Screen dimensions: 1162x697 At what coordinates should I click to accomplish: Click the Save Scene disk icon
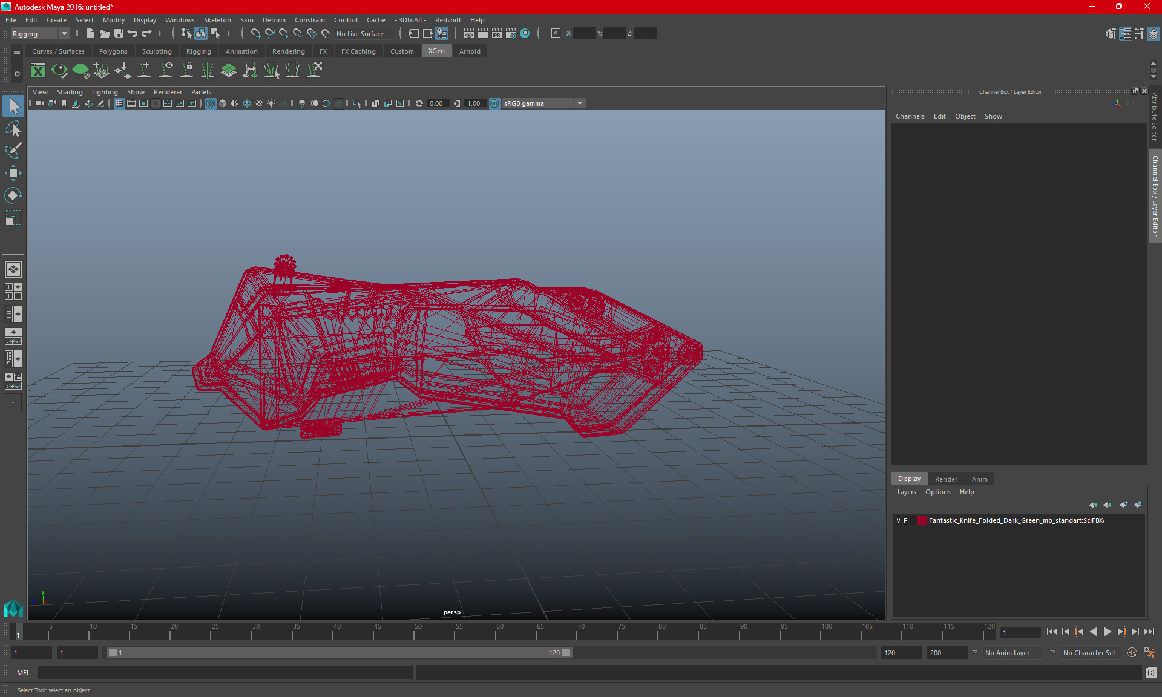coord(119,34)
